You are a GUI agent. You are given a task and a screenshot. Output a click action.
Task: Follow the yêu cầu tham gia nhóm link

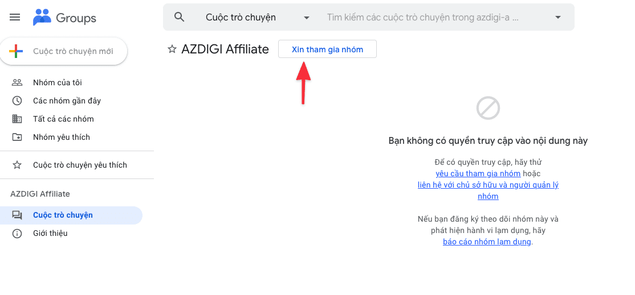[x=478, y=173]
